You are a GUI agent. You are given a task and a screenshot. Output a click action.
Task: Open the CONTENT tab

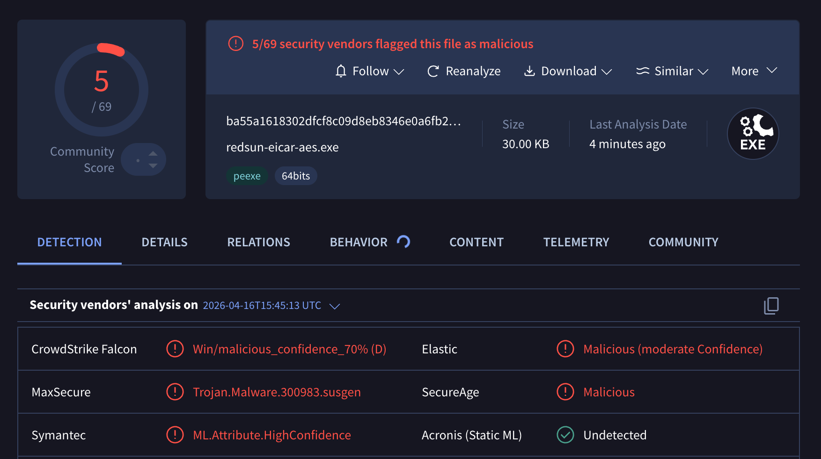(x=476, y=242)
